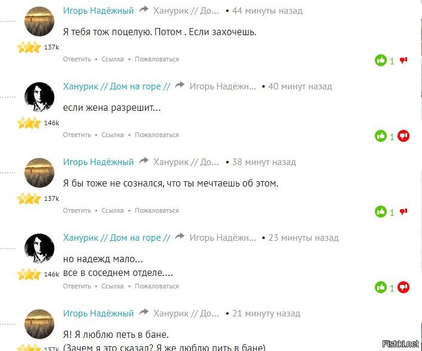Image resolution: width=422 pixels, height=351 pixels.
Task: Click Ответить under "все в соседнем отделе"
Action: click(77, 286)
